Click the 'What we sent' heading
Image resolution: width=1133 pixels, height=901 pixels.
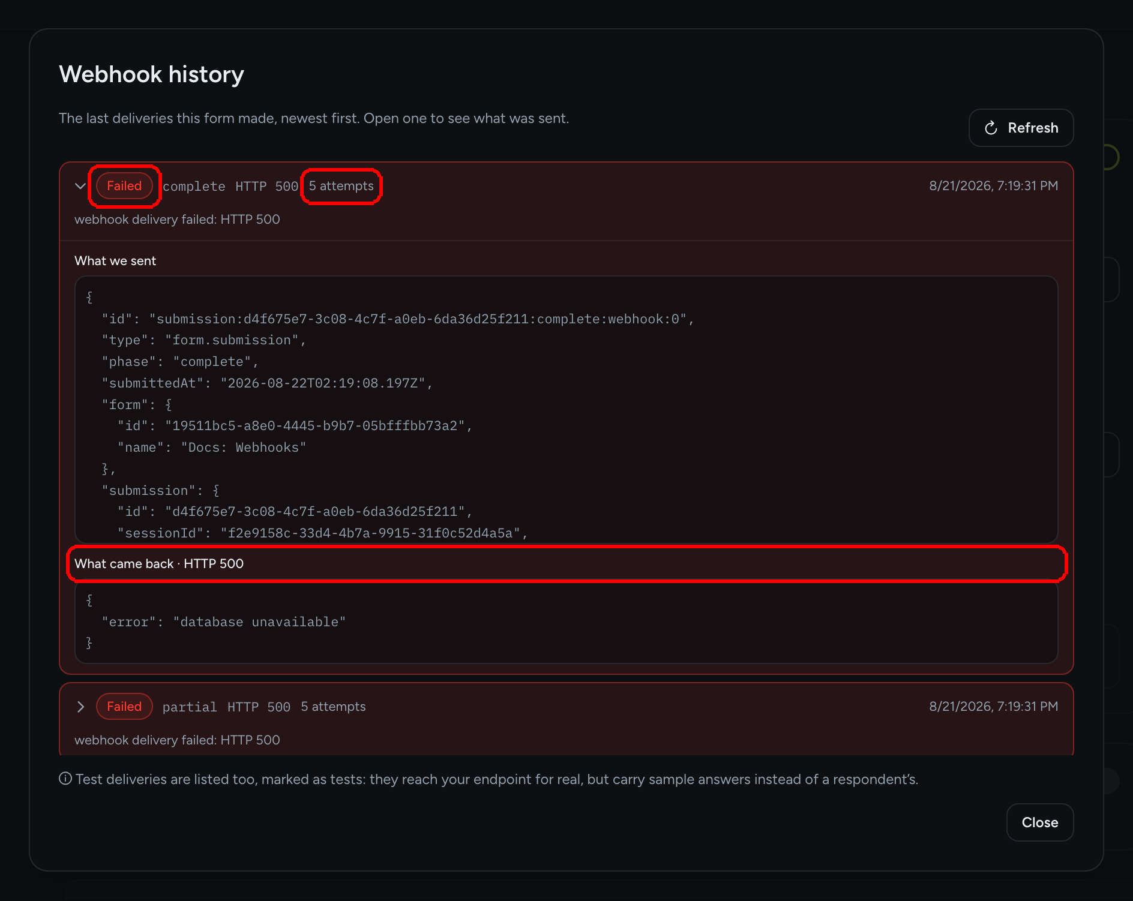coord(115,261)
